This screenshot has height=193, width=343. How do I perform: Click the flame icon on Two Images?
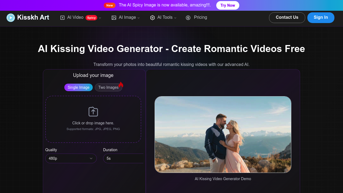click(121, 85)
